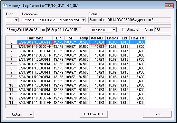The width and height of the screenshot is (177, 123).
Task: Expand the Transaction dropdown list
Action: tap(83, 20)
